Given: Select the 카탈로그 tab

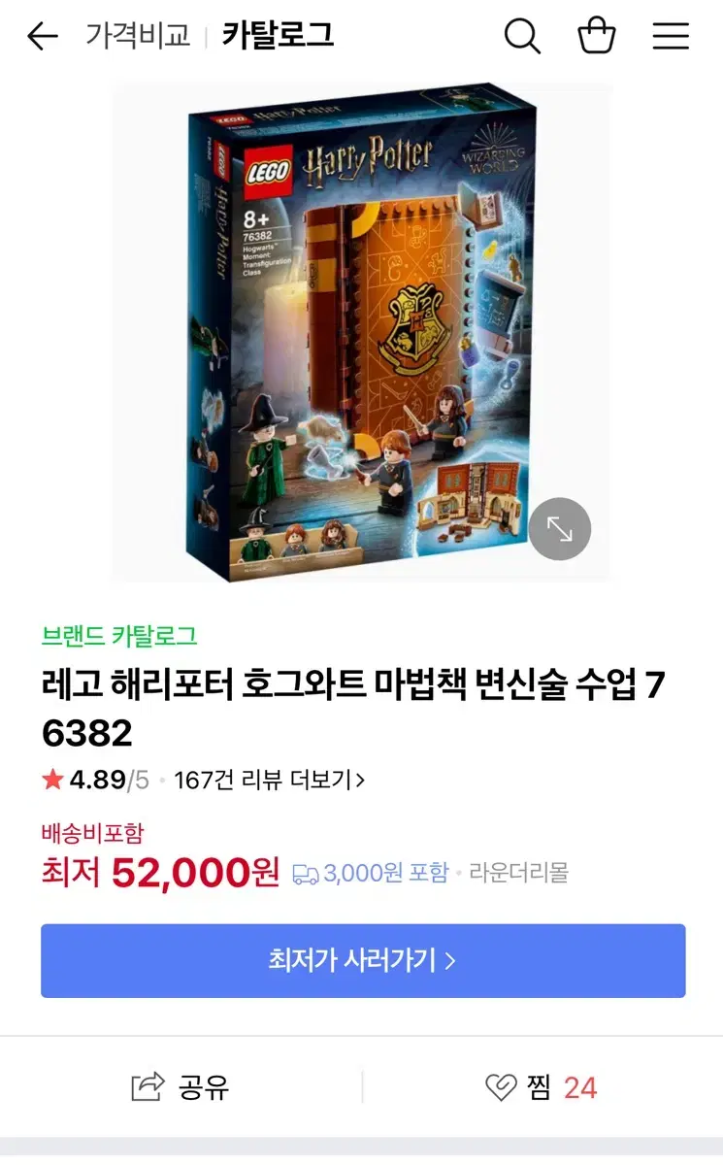Looking at the screenshot, I should pyautogui.click(x=278, y=36).
